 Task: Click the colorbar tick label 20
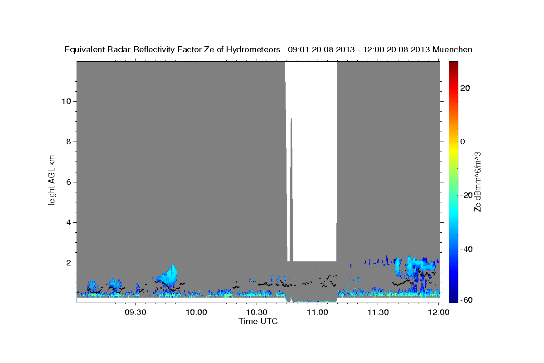tap(465, 88)
